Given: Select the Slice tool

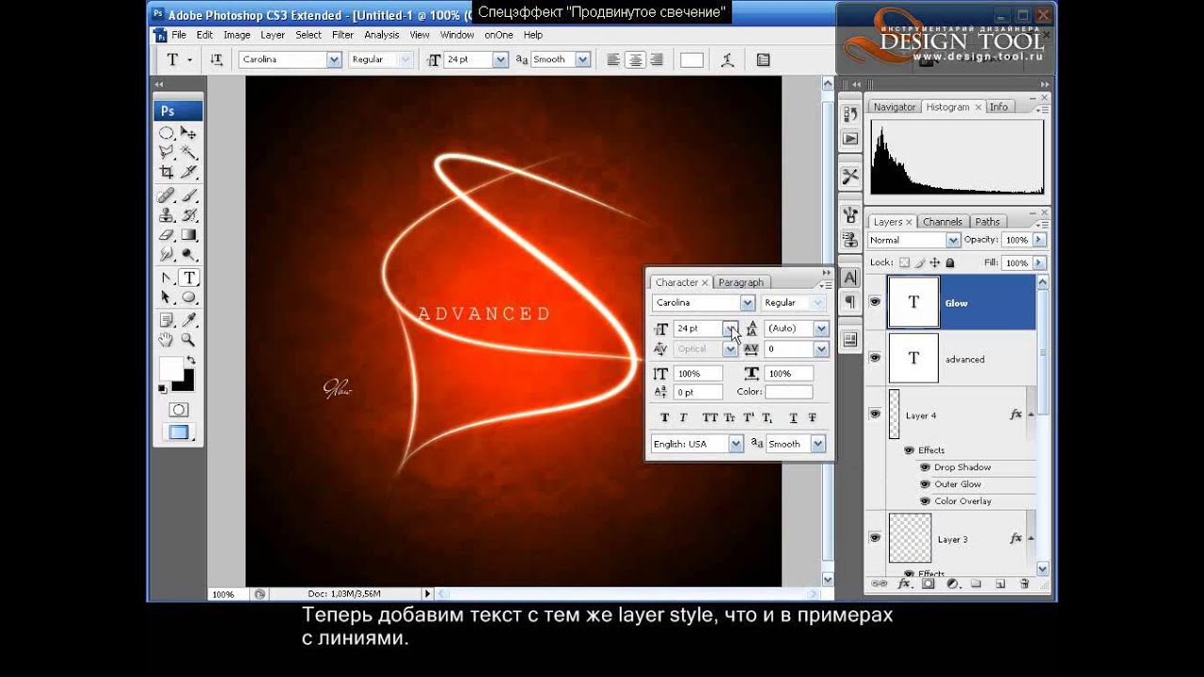Looking at the screenshot, I should (189, 171).
